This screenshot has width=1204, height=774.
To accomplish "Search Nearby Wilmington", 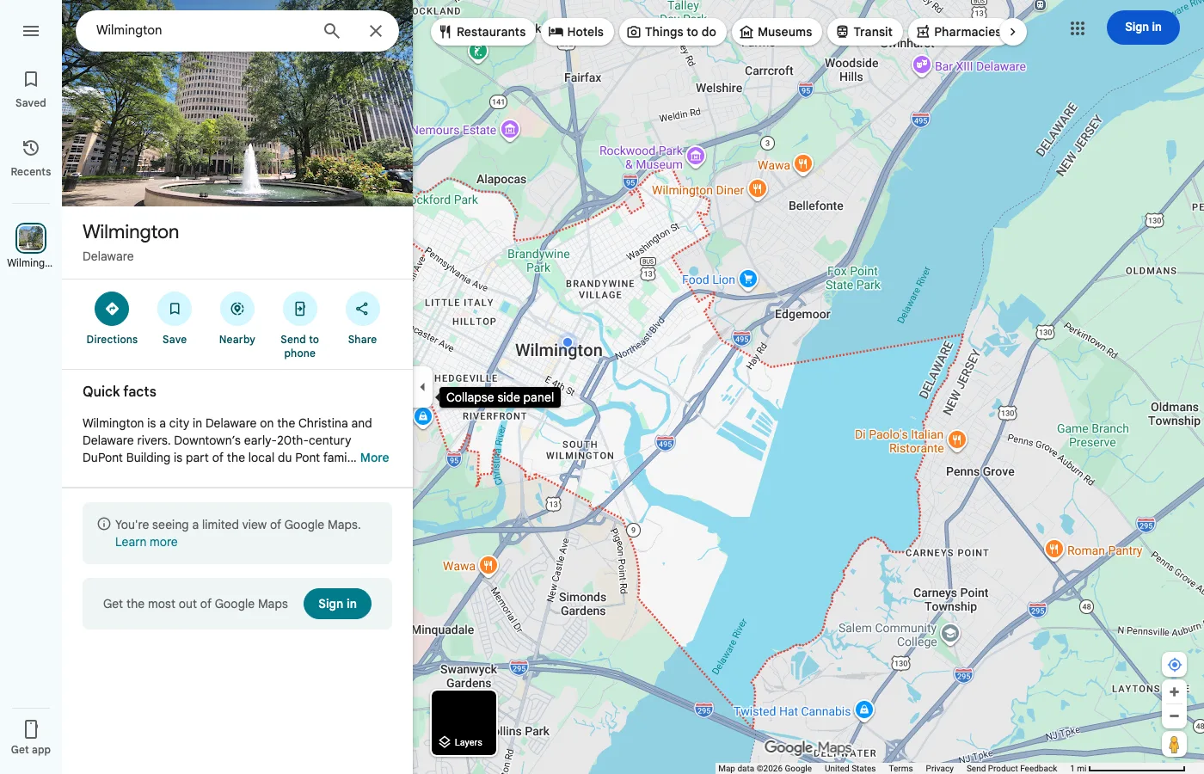I will [x=237, y=319].
